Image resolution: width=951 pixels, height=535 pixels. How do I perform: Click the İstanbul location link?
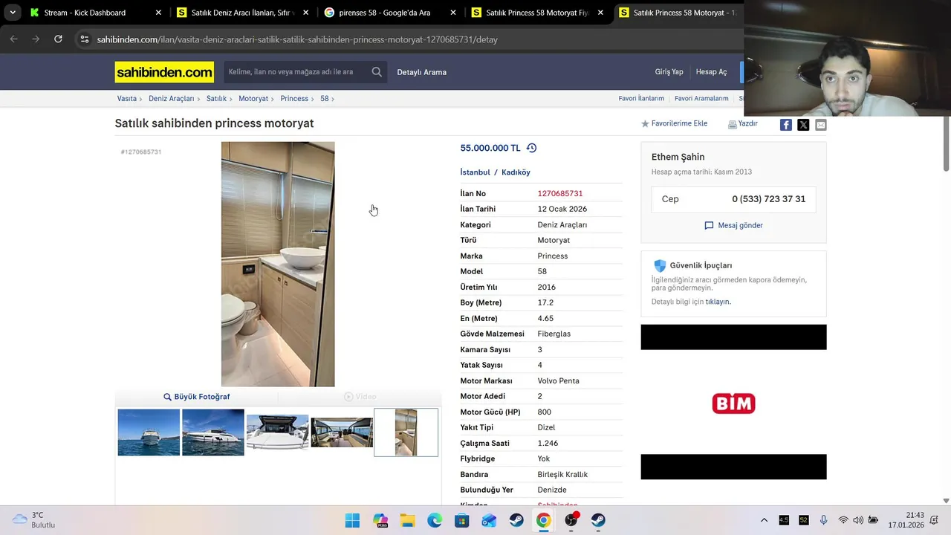tap(475, 172)
